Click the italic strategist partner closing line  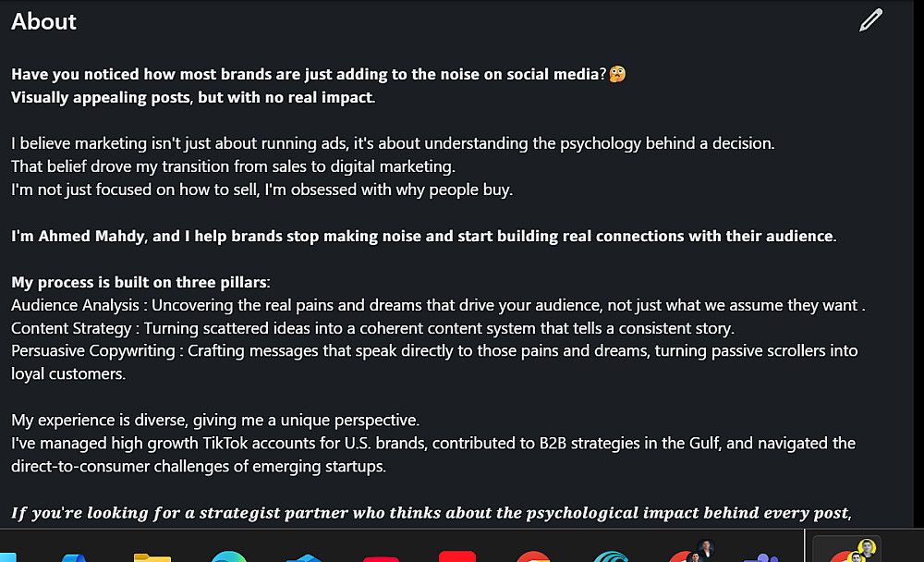tap(431, 513)
